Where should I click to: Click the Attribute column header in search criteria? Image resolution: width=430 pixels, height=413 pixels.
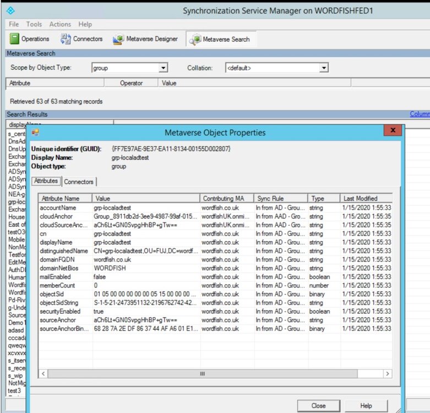[x=55, y=83]
